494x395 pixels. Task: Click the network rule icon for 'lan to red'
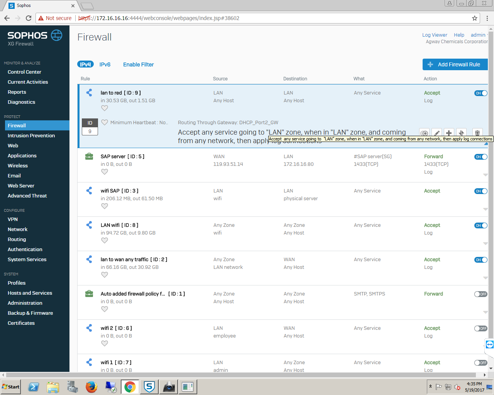click(x=89, y=93)
